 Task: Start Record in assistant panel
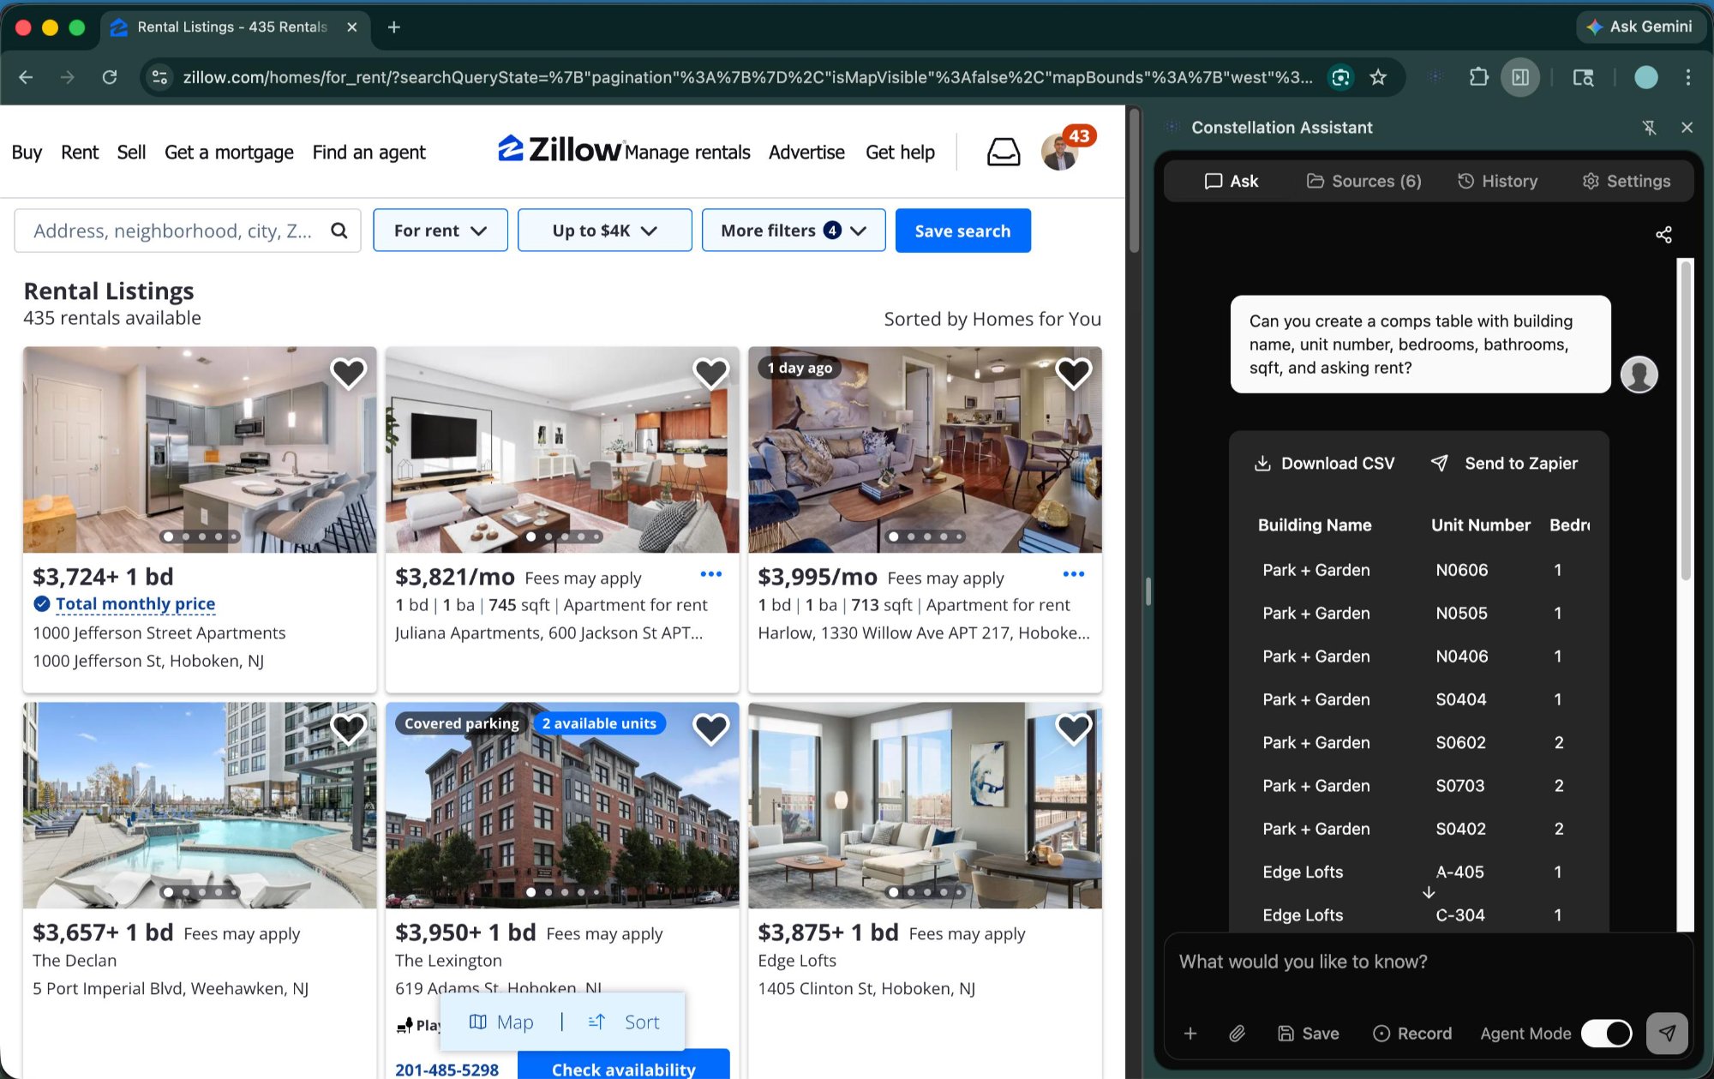pyautogui.click(x=1412, y=1034)
